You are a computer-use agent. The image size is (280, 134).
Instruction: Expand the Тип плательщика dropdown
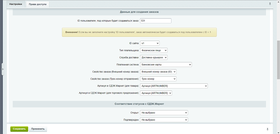click(x=153, y=50)
